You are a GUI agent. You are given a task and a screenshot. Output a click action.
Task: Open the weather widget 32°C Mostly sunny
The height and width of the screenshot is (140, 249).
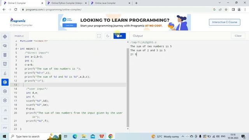pos(165,136)
